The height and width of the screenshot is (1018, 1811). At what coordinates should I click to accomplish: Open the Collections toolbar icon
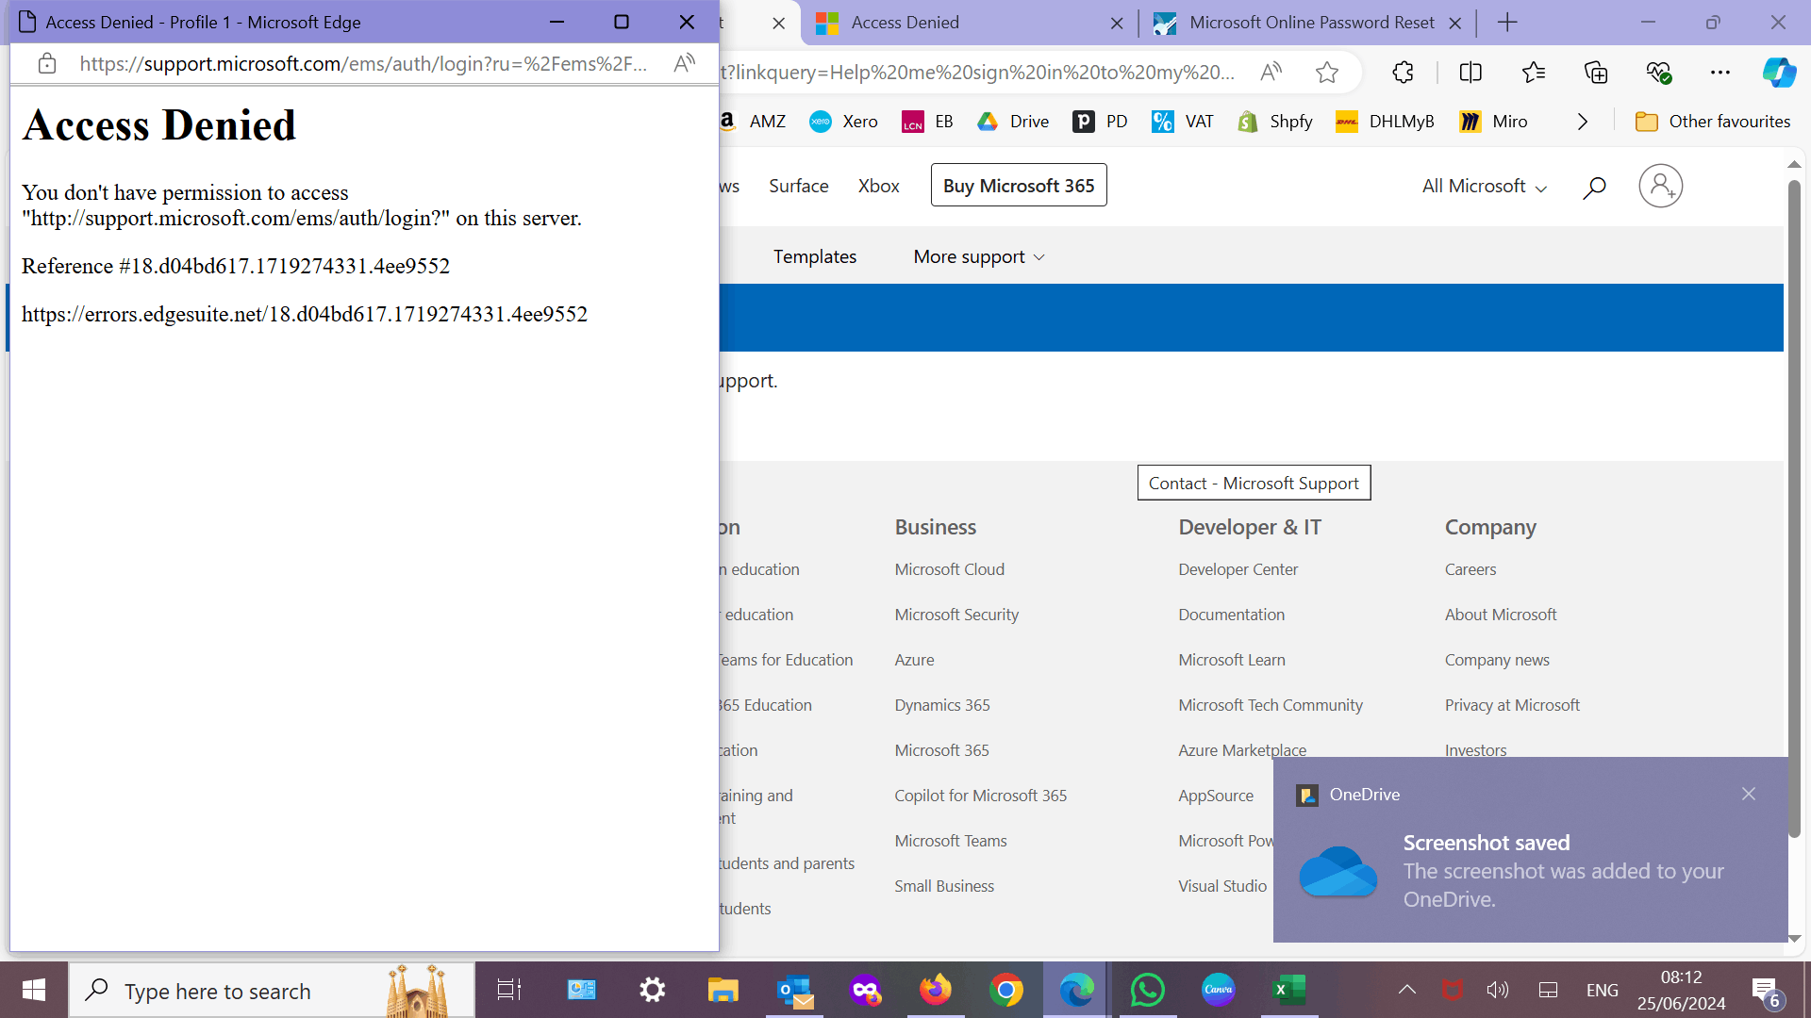click(x=1596, y=73)
